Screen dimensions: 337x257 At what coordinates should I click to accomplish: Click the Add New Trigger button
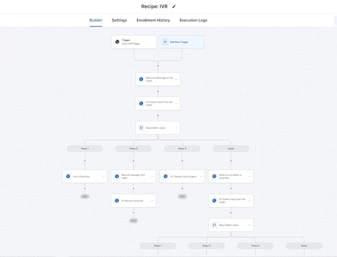point(181,42)
